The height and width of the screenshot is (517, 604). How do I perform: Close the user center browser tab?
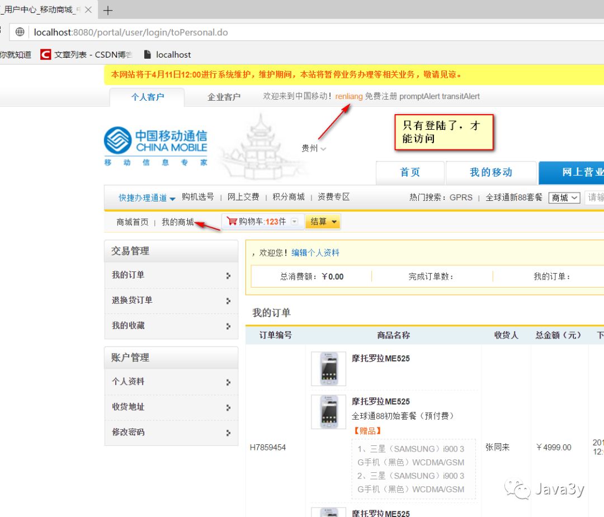pyautogui.click(x=88, y=10)
